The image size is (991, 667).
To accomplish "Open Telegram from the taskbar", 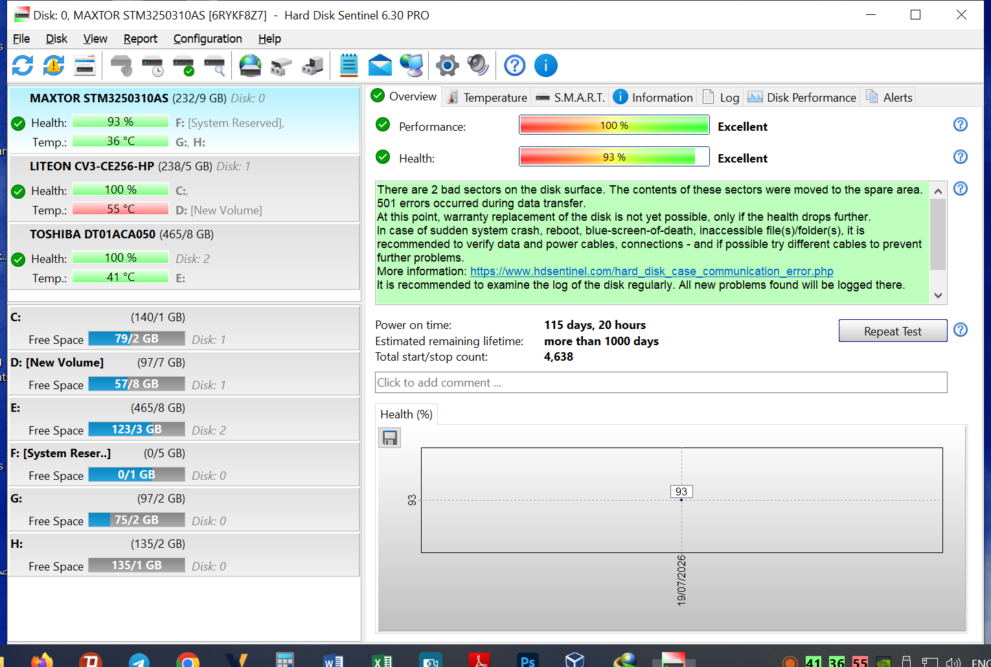I will (x=139, y=659).
